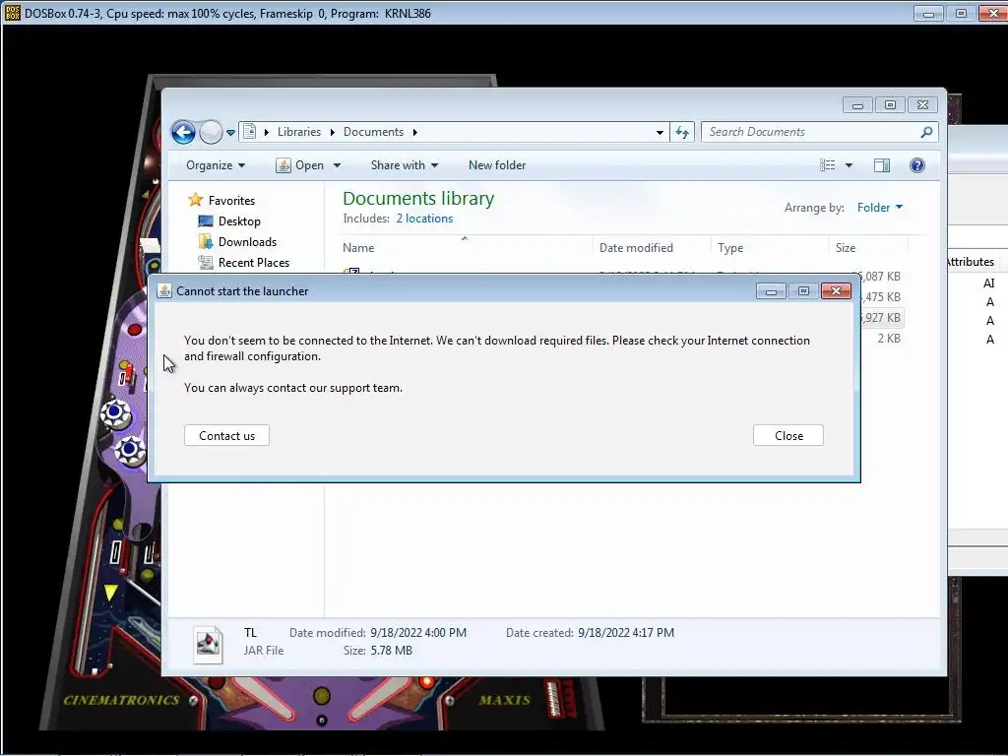Click the Change your view icon

pos(827,165)
